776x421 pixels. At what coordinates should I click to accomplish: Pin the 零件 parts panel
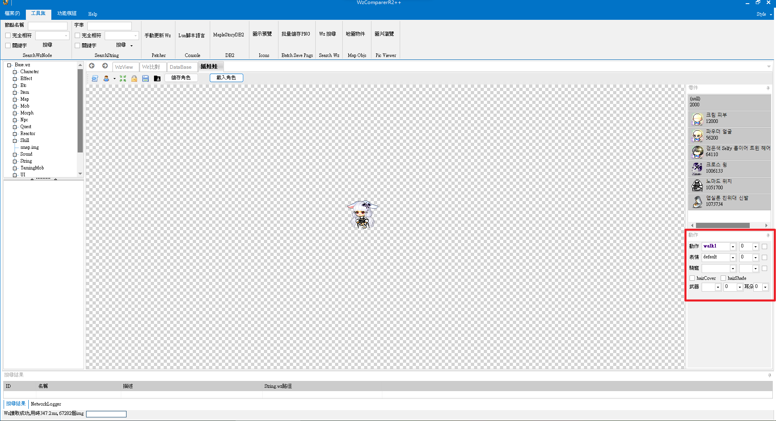point(768,88)
